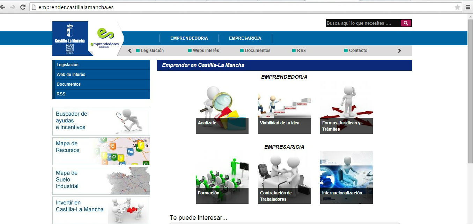Open the Analízate thumbnail
The image size is (473, 224).
coord(222,110)
